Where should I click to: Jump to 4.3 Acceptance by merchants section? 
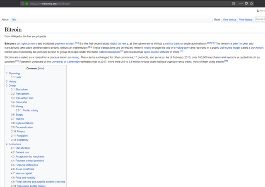pyautogui.click(x=28, y=156)
